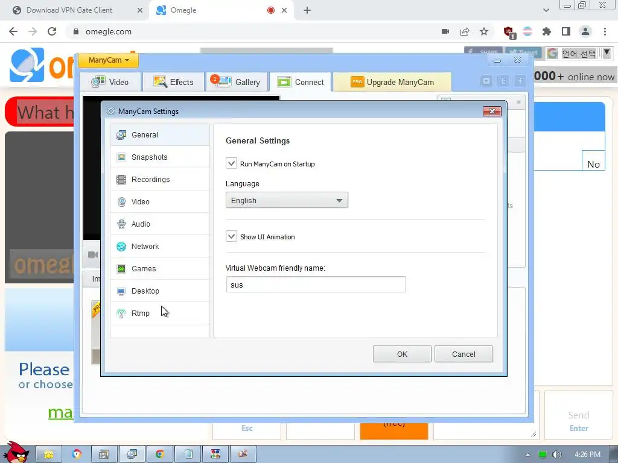Image resolution: width=618 pixels, height=463 pixels.
Task: Click the striped flag extension icon
Action: (x=527, y=31)
